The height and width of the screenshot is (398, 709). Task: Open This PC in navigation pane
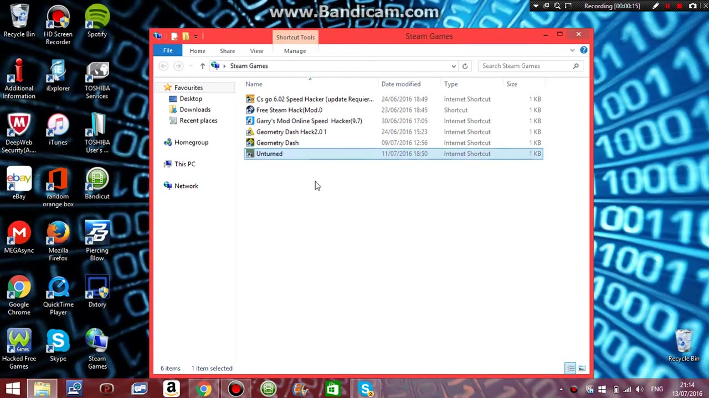point(184,164)
